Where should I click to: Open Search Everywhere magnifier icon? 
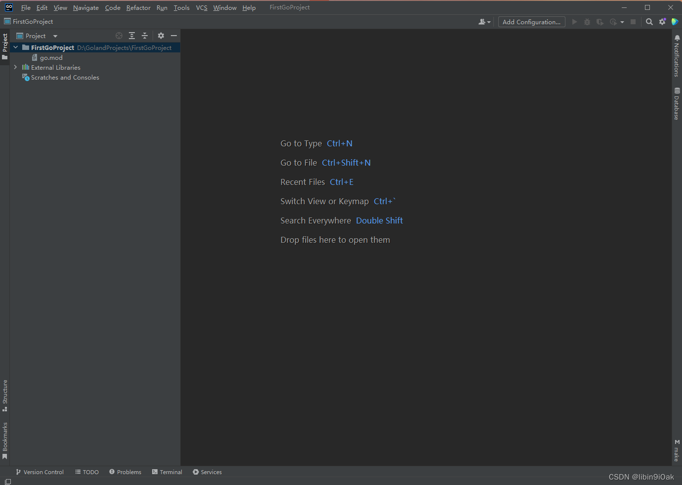pyautogui.click(x=649, y=22)
